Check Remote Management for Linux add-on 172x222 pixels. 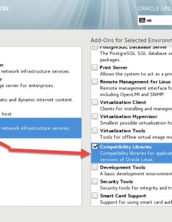[95, 81]
